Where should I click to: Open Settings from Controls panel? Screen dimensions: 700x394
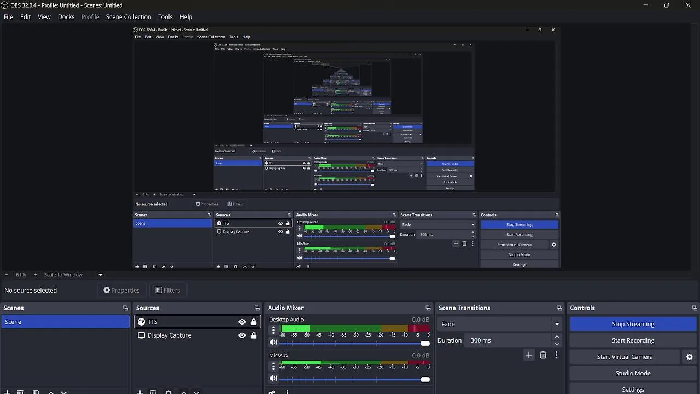point(633,389)
